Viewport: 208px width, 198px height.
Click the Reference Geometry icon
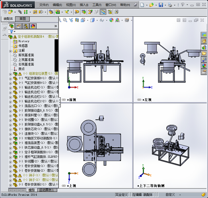(67, 12)
